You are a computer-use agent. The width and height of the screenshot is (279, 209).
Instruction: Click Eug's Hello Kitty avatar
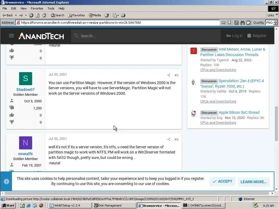pos(194,113)
